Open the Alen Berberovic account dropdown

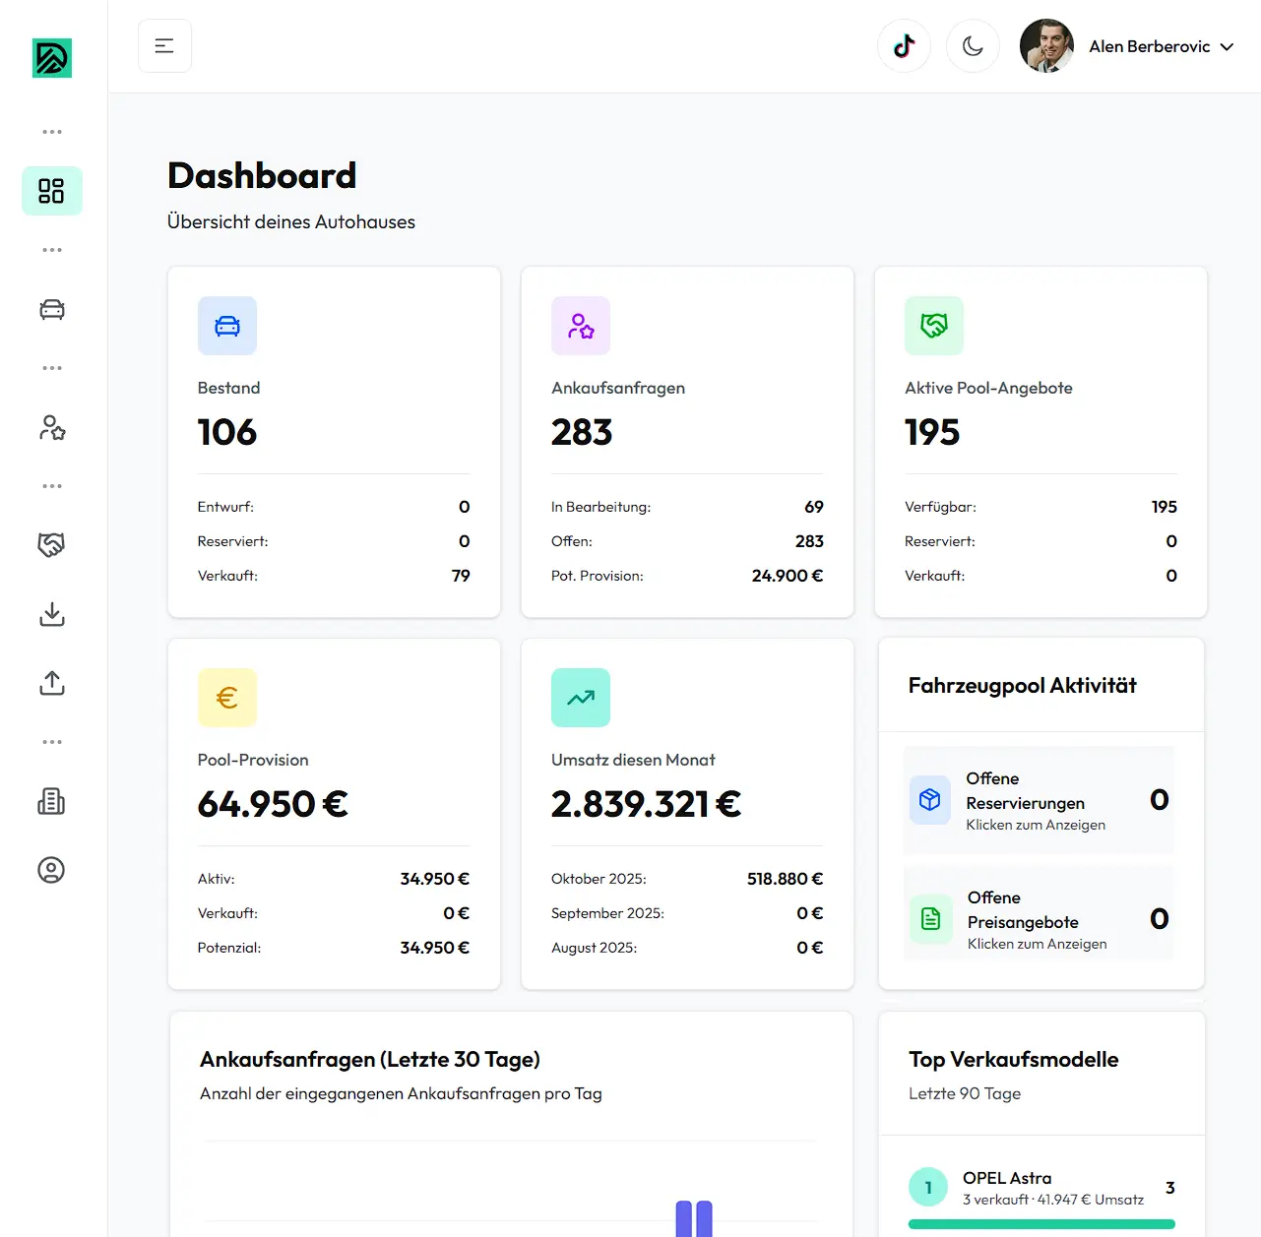(1162, 46)
